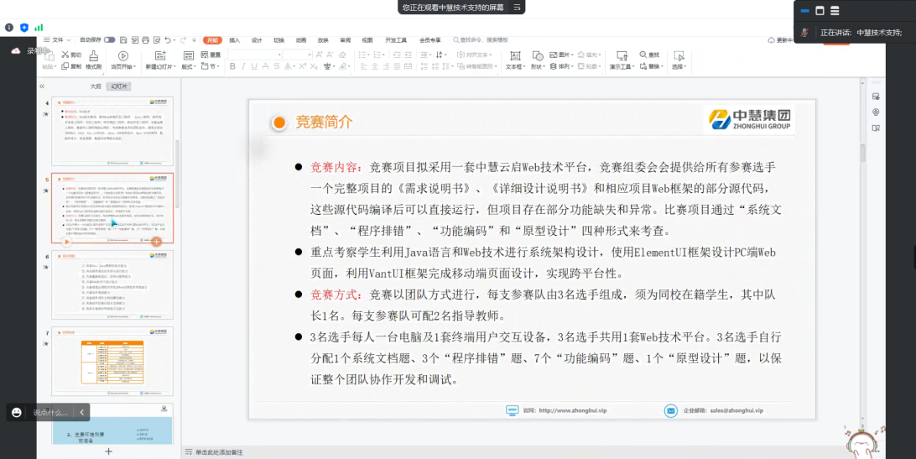Toggle the Auto Save (自动保存) switch
The width and height of the screenshot is (916, 459).
click(109, 39)
